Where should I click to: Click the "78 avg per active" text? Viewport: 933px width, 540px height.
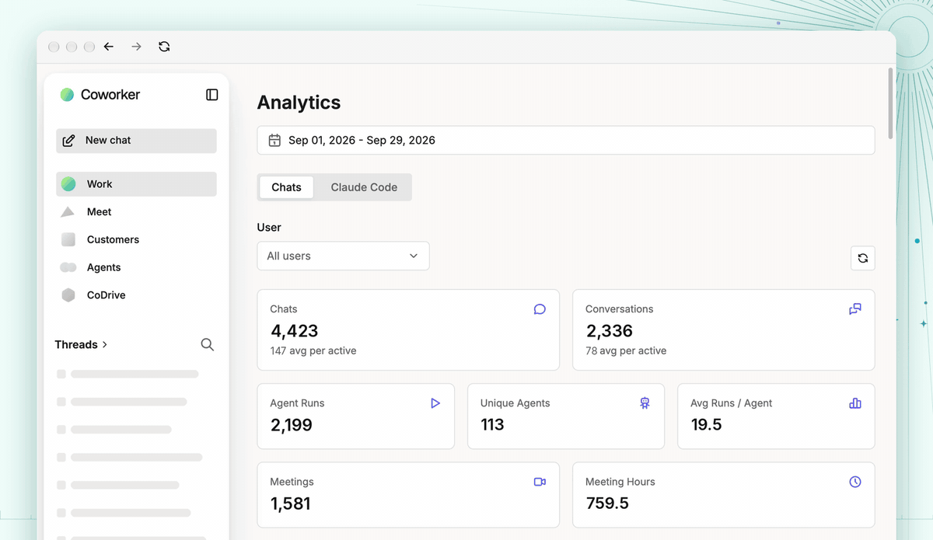pos(626,350)
